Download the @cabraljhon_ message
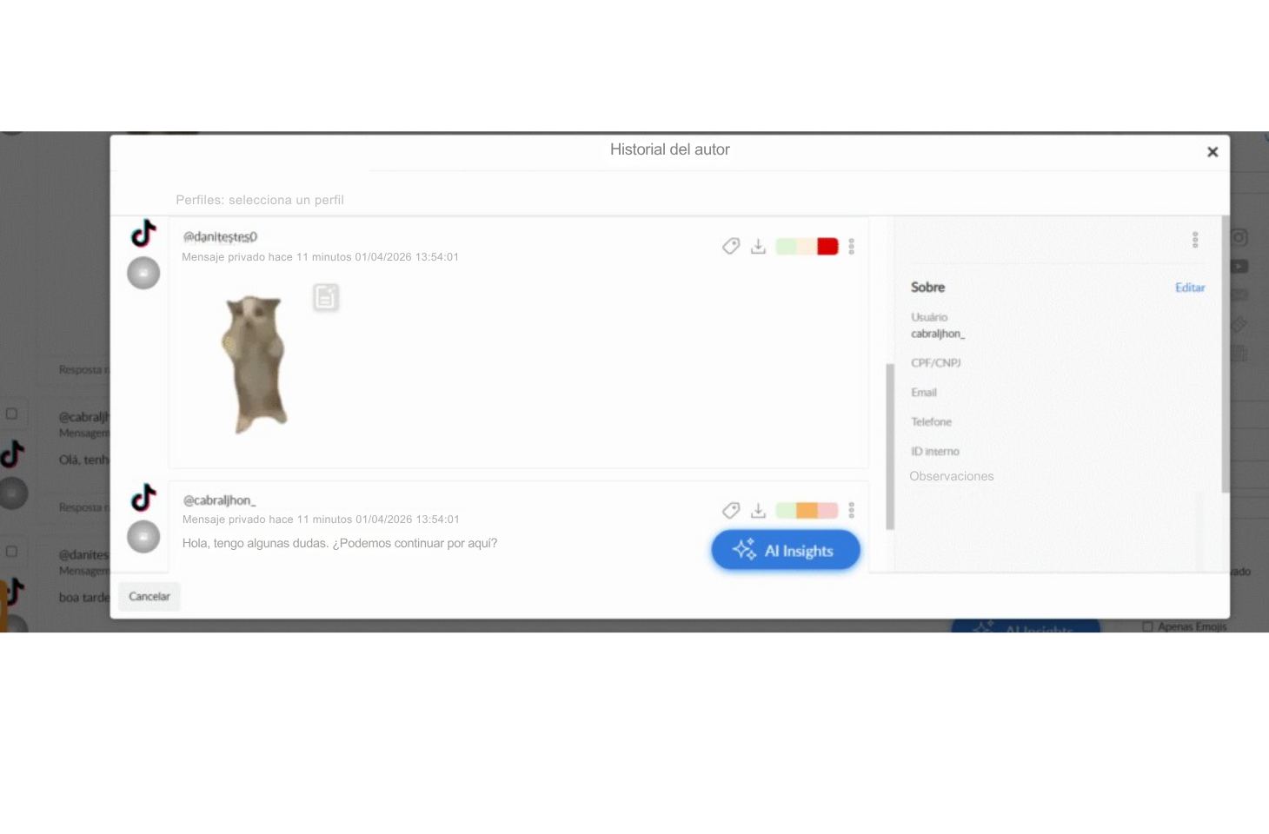The image size is (1269, 834). [758, 511]
